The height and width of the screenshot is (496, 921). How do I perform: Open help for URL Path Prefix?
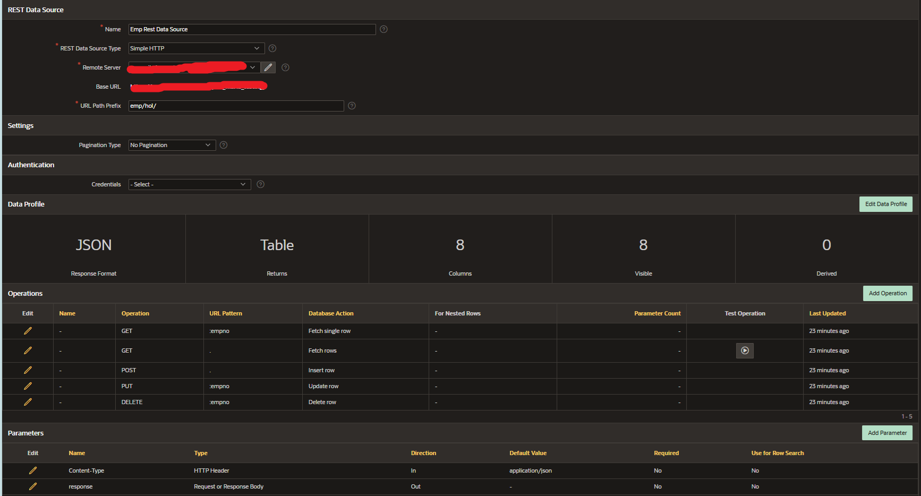pos(352,106)
